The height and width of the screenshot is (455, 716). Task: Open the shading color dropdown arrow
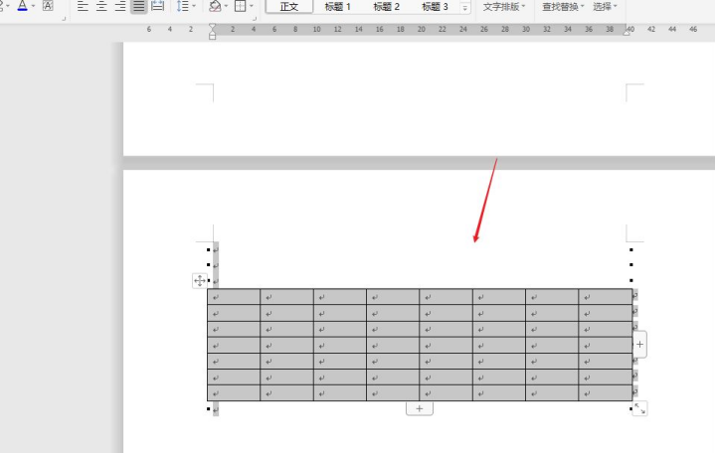(226, 6)
